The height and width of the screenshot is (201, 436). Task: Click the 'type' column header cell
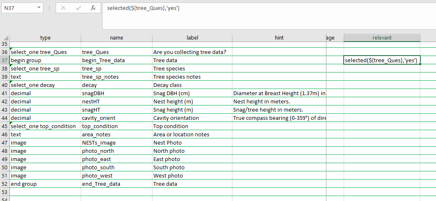pyautogui.click(x=45, y=37)
